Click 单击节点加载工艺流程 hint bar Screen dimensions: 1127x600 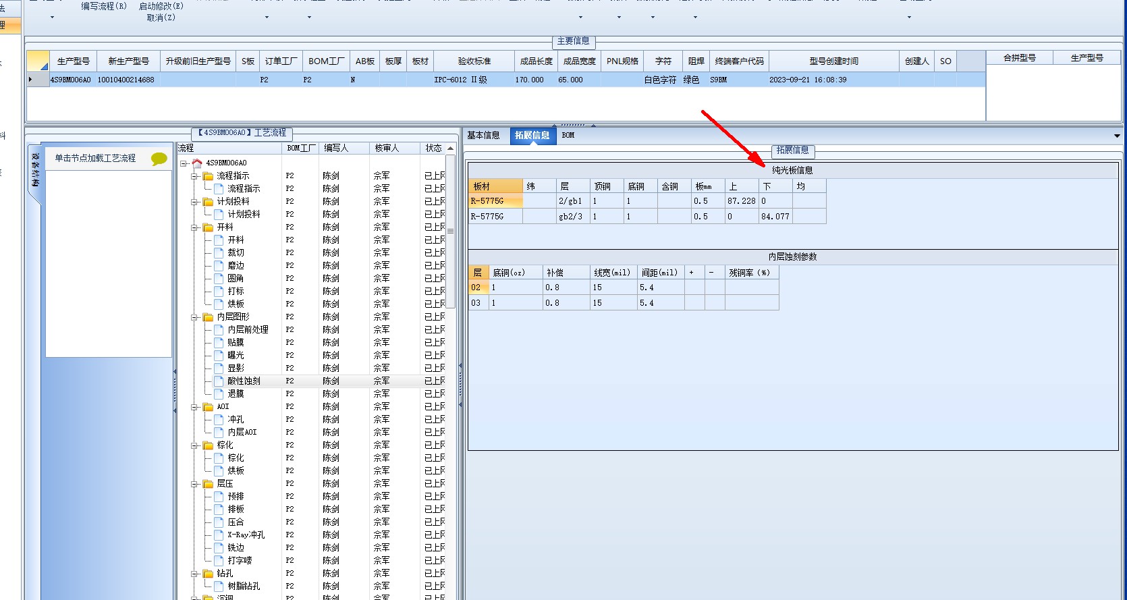[x=108, y=158]
